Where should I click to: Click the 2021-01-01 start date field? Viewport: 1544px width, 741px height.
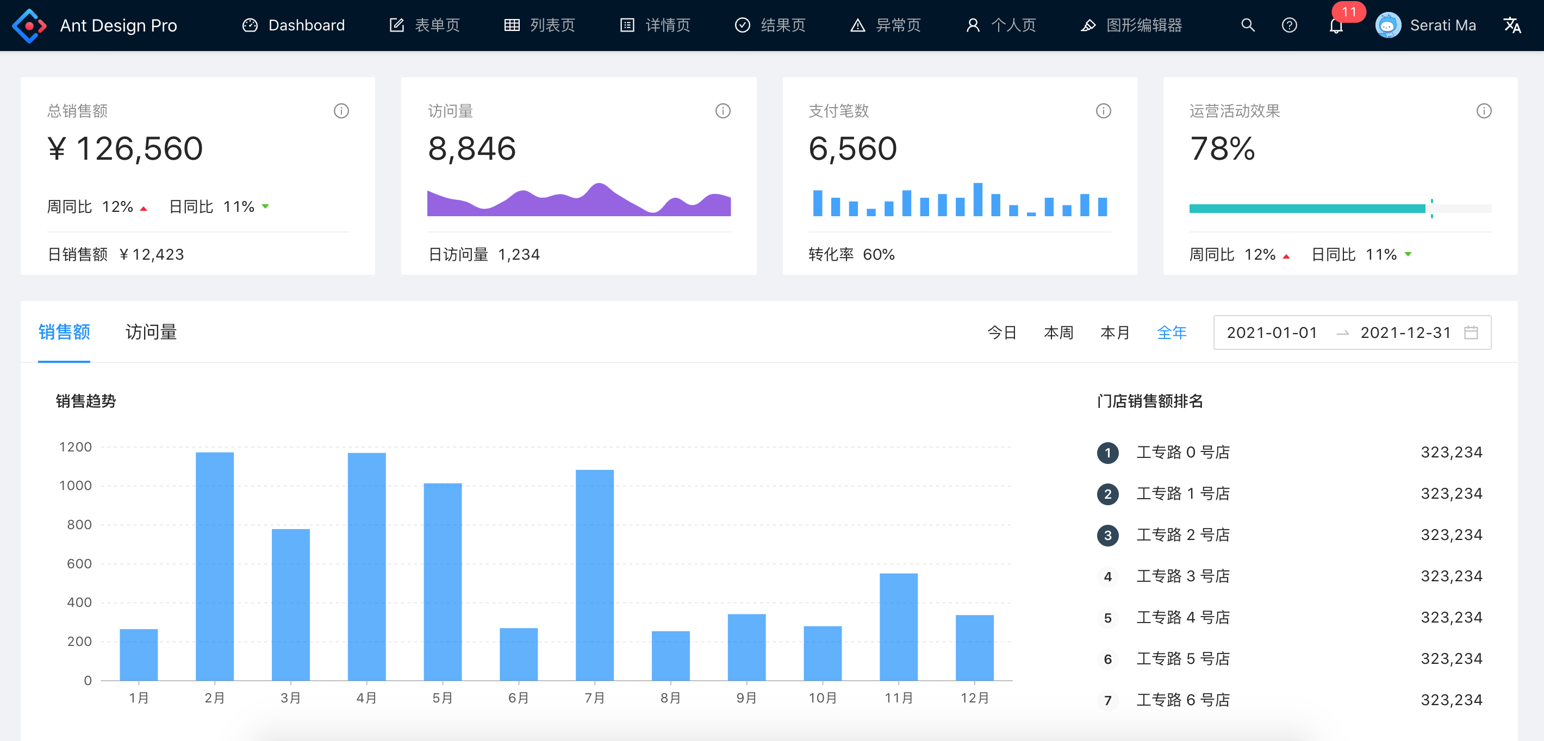(1271, 332)
